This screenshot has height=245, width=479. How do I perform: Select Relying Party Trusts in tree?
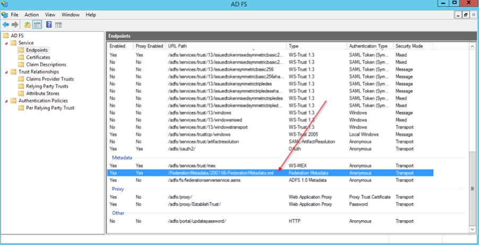coord(47,86)
